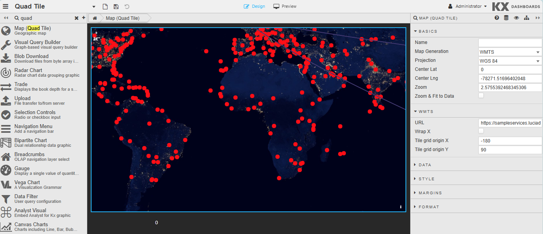This screenshot has height=234, width=543.
Task: Open the database data icon in properties panel
Action: 506,18
